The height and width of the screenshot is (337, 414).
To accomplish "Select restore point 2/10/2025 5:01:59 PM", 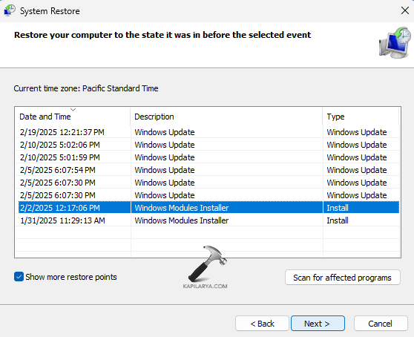I will pos(207,157).
